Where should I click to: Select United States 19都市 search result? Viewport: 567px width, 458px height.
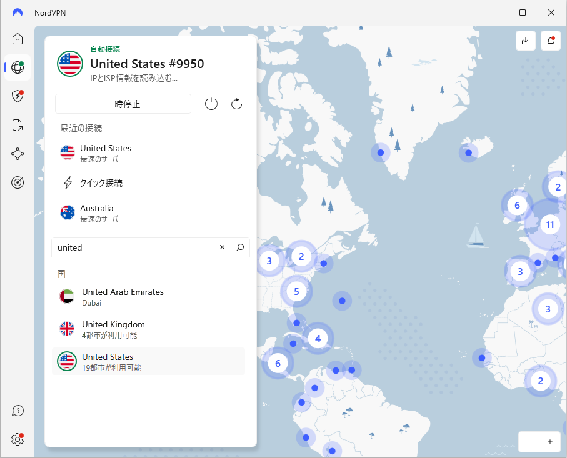tap(149, 362)
